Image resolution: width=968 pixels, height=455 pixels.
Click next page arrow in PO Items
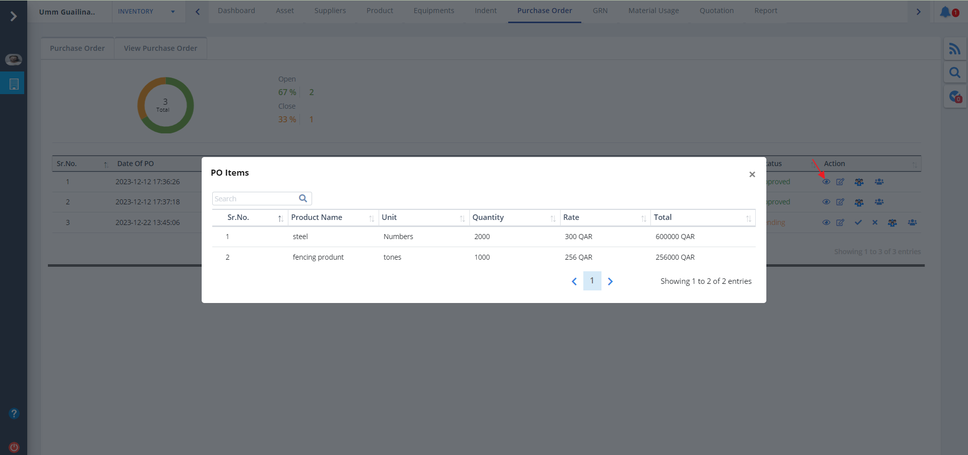pos(611,281)
